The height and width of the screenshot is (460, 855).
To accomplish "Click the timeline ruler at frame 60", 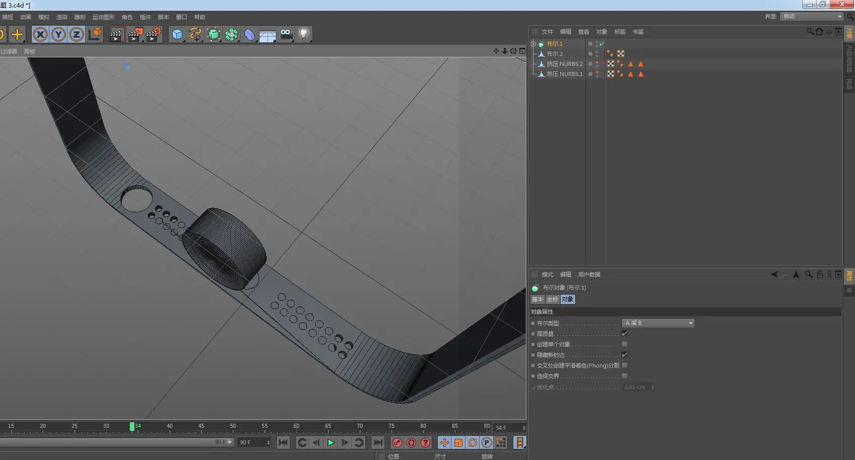I will pos(296,427).
